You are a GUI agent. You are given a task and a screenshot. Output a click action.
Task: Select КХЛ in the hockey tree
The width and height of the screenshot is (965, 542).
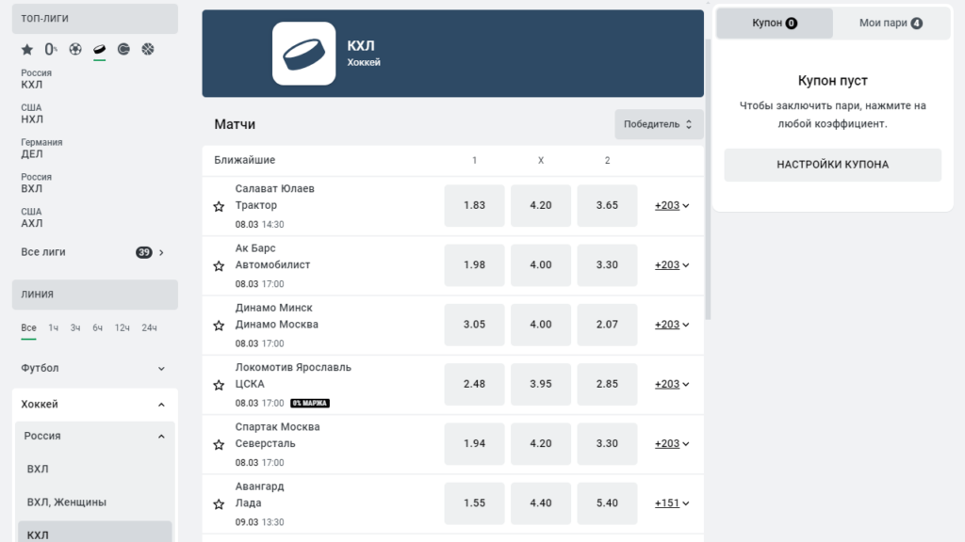[x=95, y=534]
